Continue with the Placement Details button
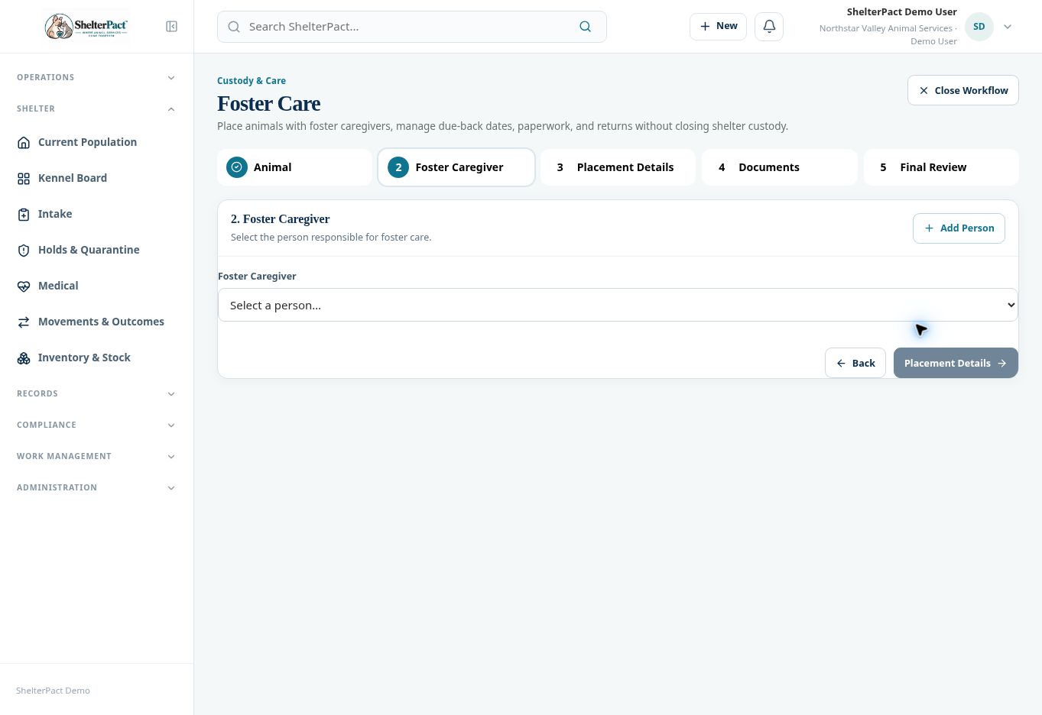1042x715 pixels. click(956, 363)
